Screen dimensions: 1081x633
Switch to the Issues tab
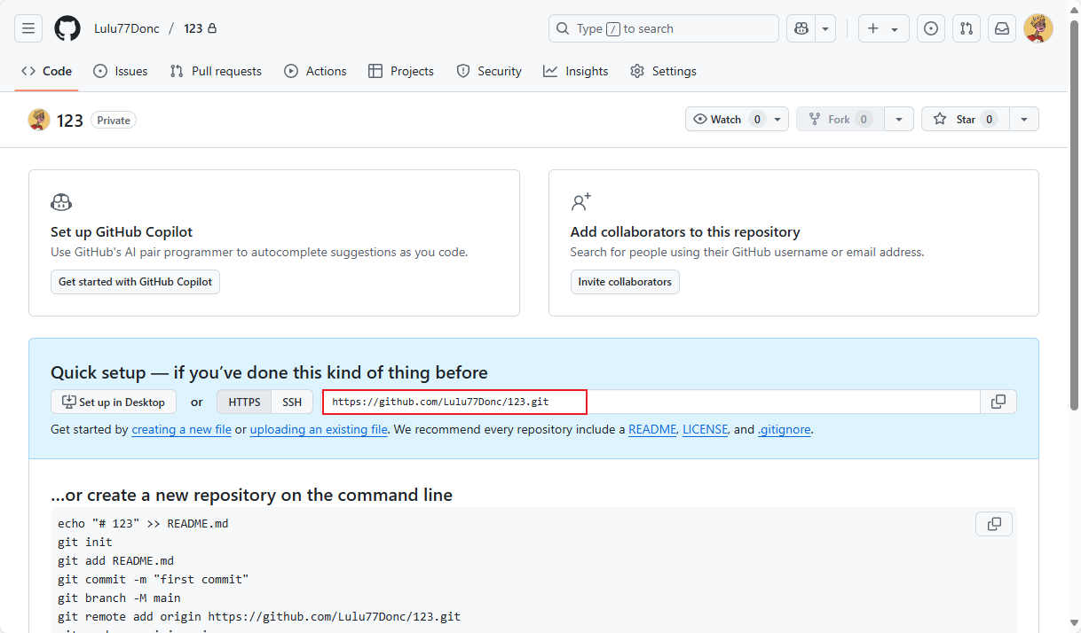coord(121,71)
